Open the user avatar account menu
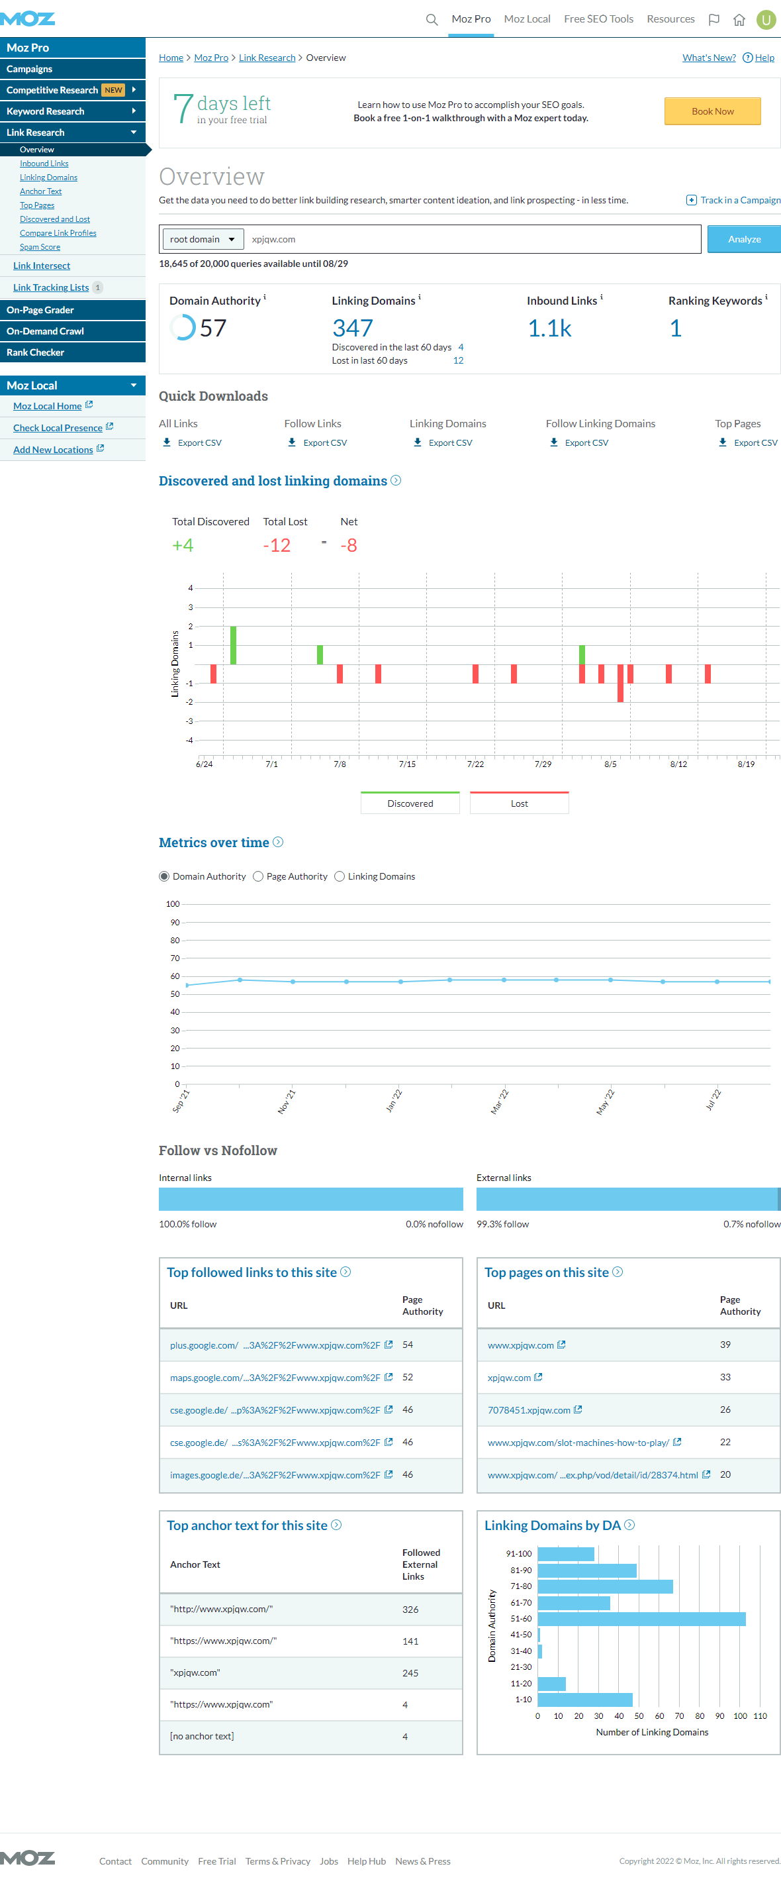This screenshot has height=1895, width=781. tap(766, 20)
